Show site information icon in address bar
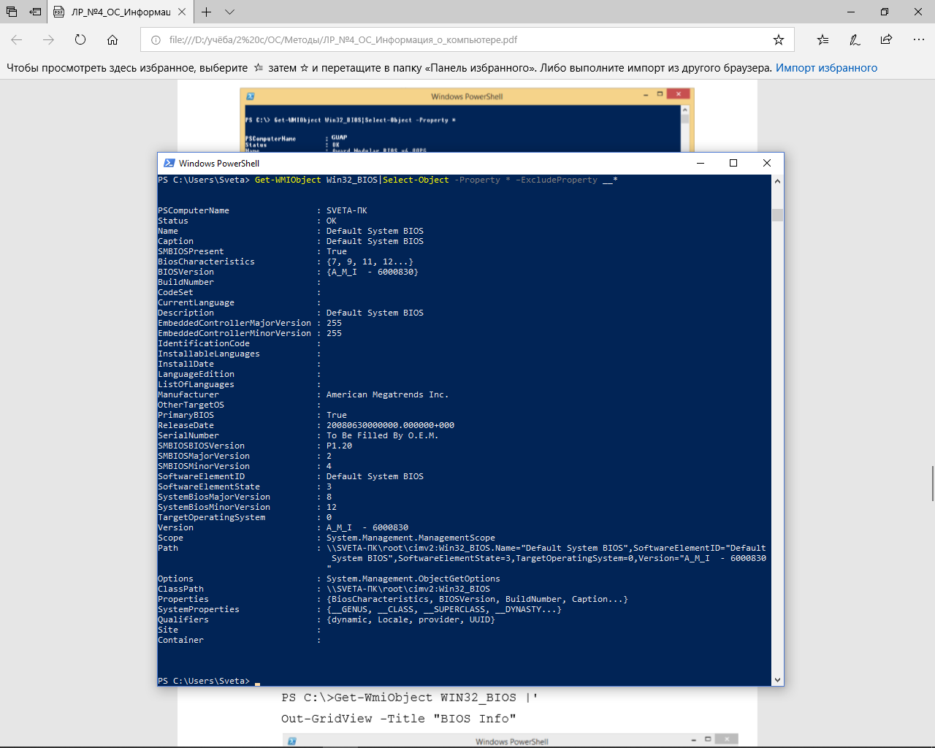 coord(156,40)
